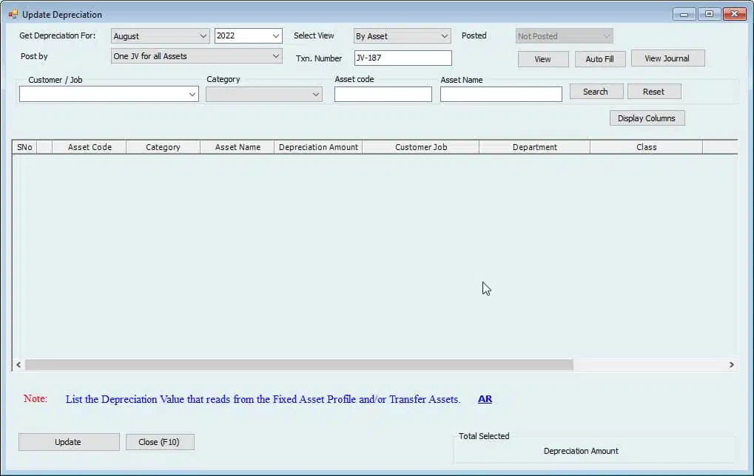Open View Journal

[667, 58]
